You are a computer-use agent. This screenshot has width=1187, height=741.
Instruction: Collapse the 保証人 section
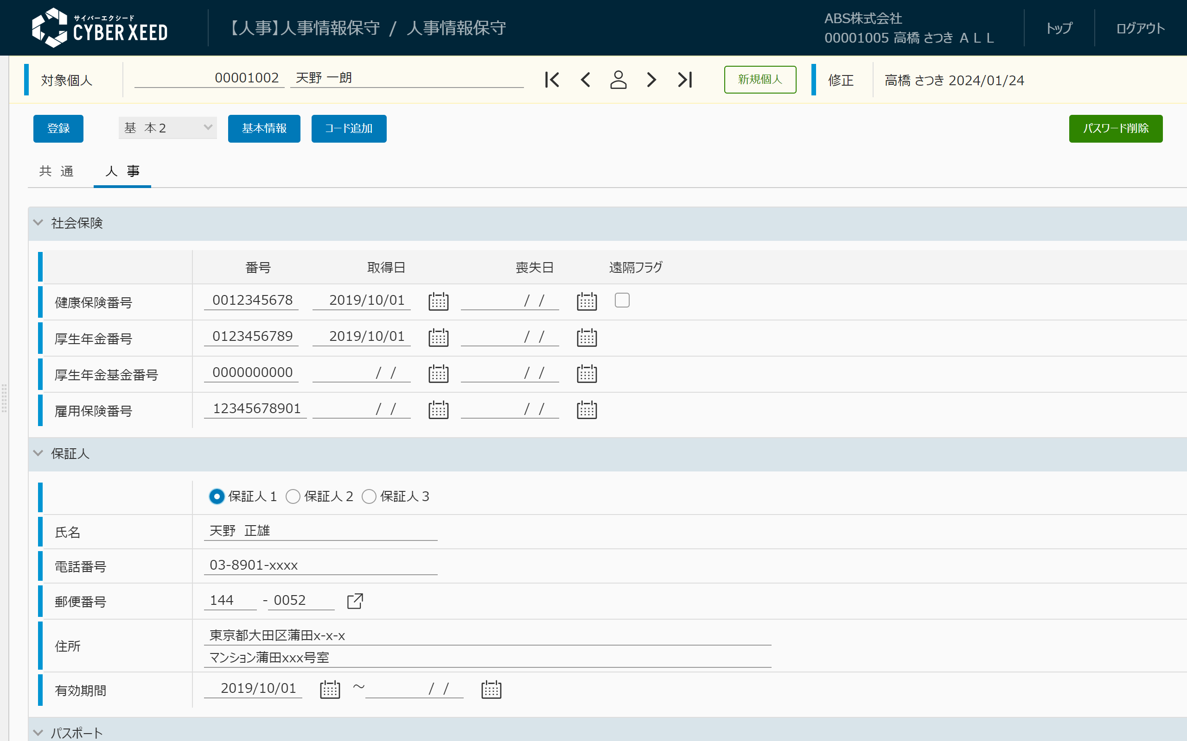(x=38, y=453)
